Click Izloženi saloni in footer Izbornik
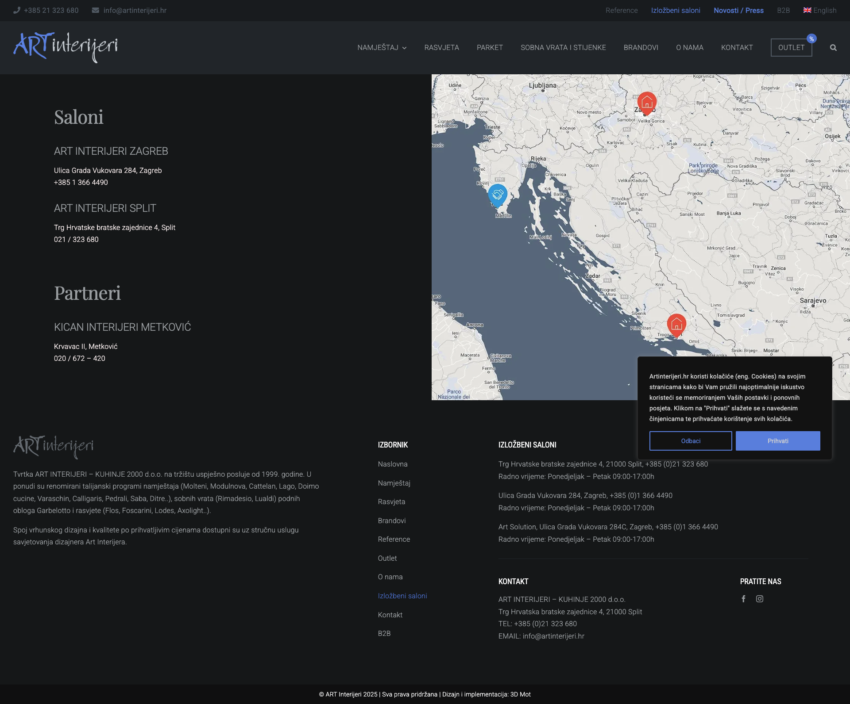 click(402, 596)
